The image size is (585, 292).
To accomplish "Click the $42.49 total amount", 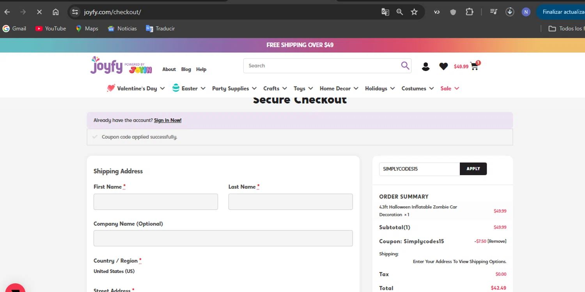I will 498,288.
